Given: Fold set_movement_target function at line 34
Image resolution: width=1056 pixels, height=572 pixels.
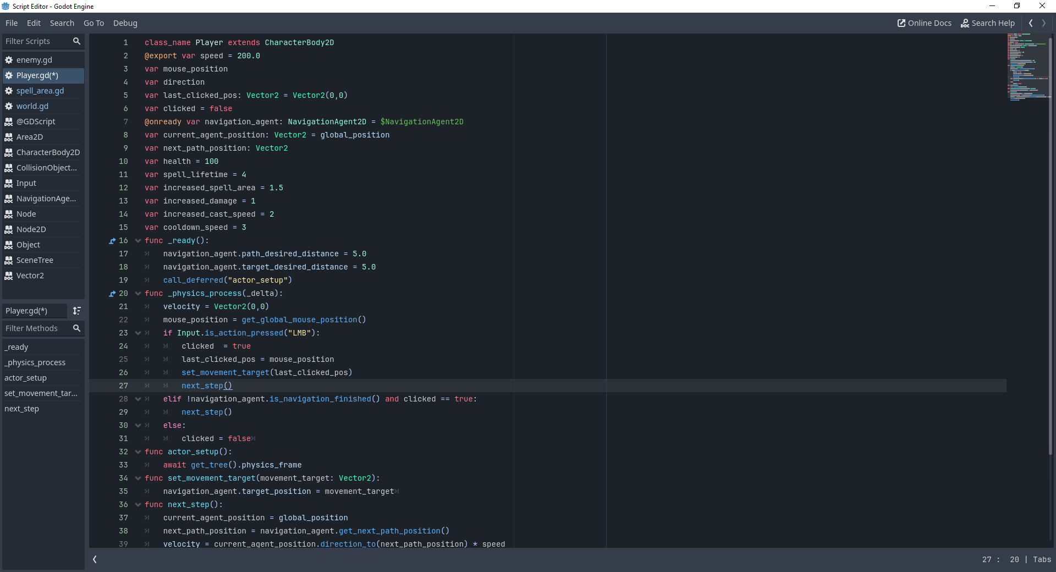Looking at the screenshot, I should pos(138,478).
